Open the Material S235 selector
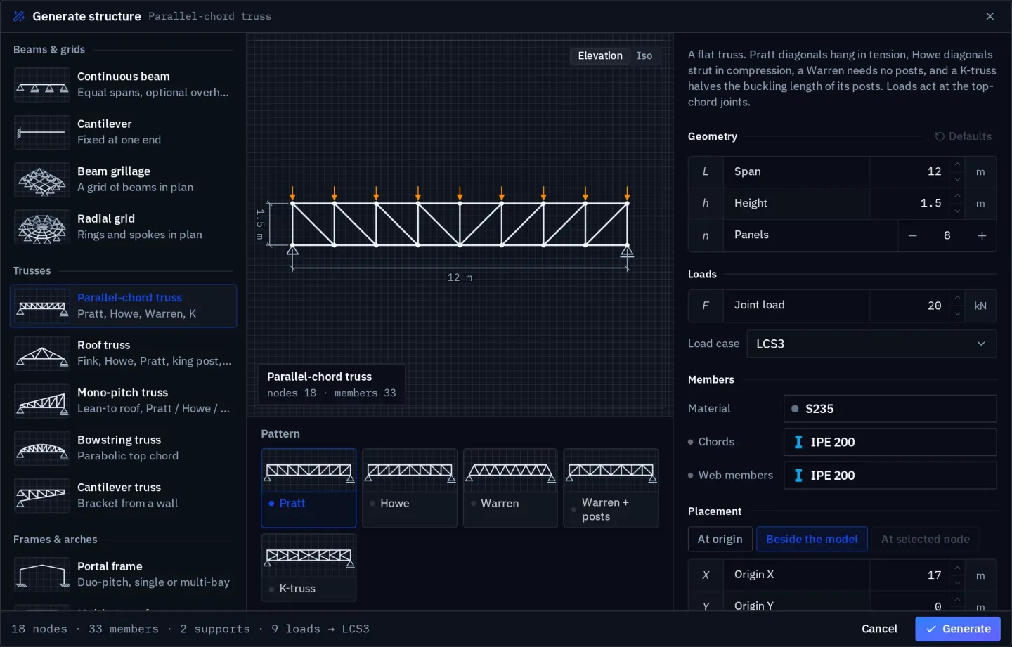The height and width of the screenshot is (647, 1012). [890, 408]
